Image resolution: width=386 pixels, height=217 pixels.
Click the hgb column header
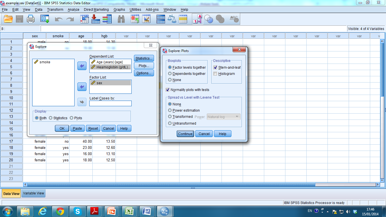pos(104,36)
